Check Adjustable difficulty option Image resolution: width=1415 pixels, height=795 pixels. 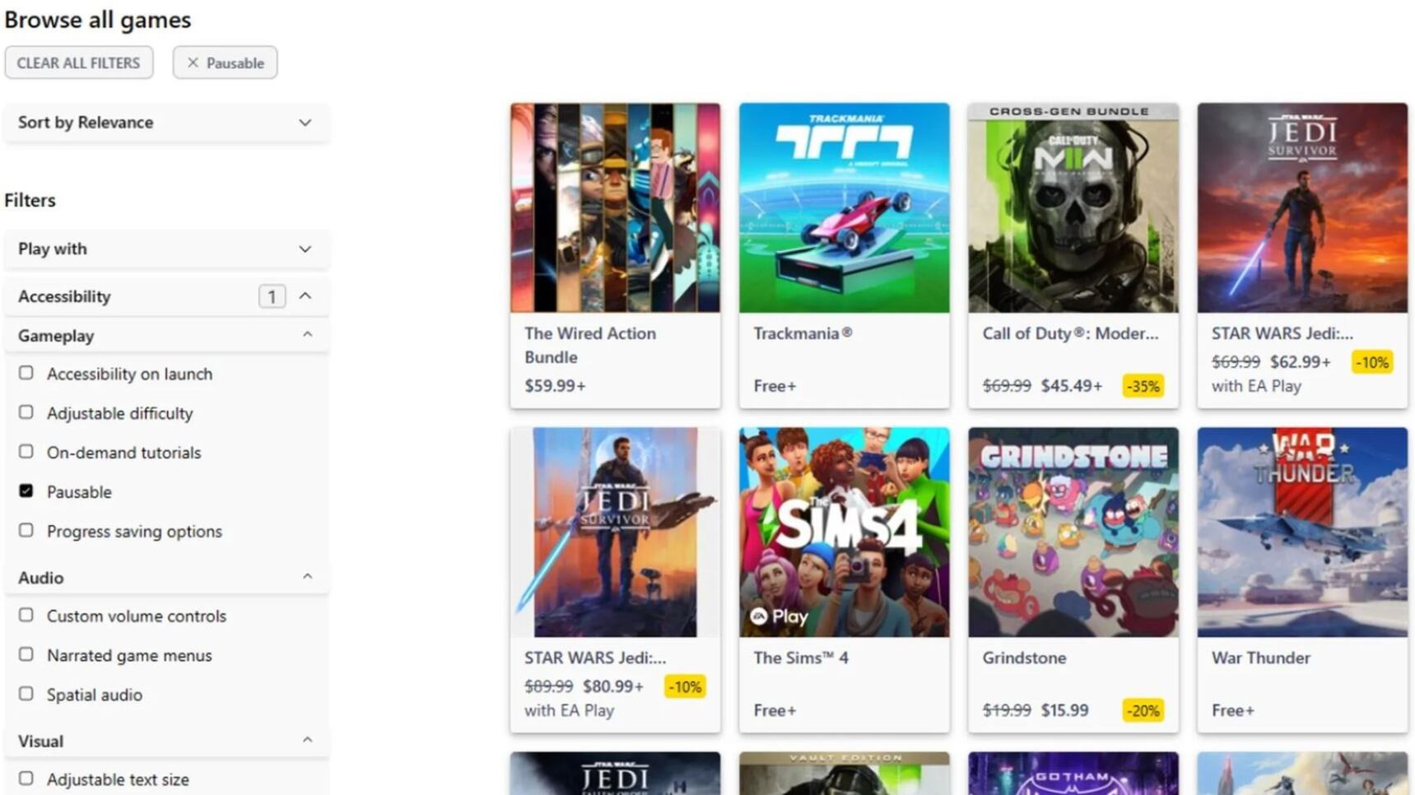pos(26,412)
